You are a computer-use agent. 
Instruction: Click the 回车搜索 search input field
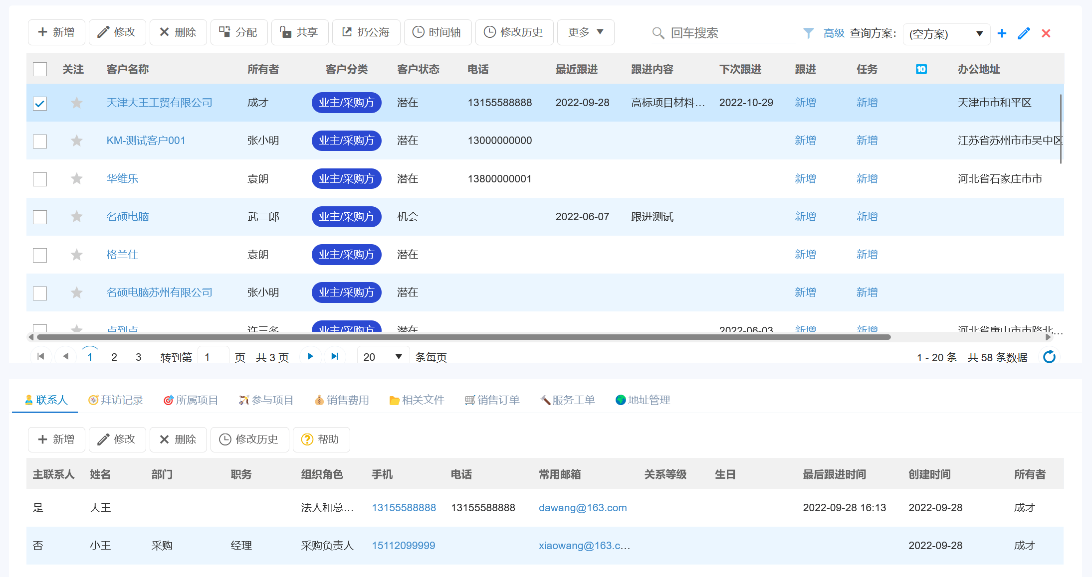pyautogui.click(x=723, y=33)
